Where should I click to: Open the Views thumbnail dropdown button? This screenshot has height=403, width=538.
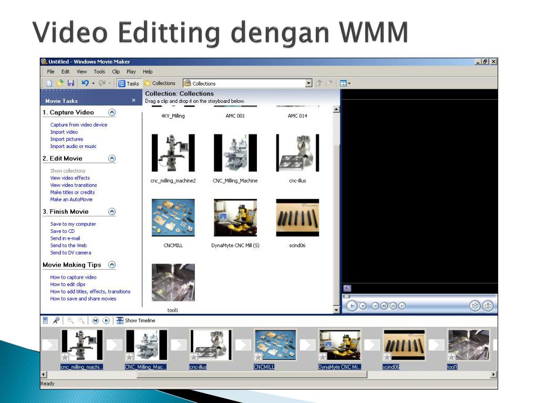click(x=345, y=83)
